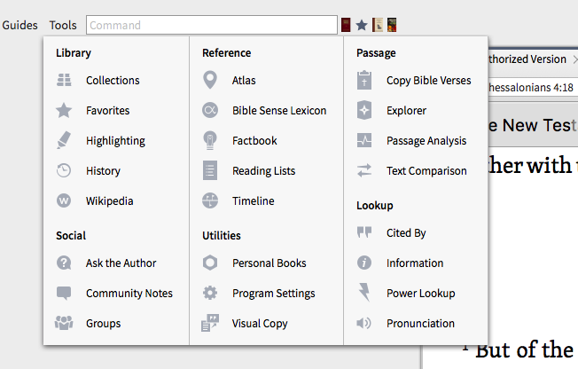Image resolution: width=578 pixels, height=369 pixels.
Task: Open the Pronunciation tool
Action: coord(420,324)
